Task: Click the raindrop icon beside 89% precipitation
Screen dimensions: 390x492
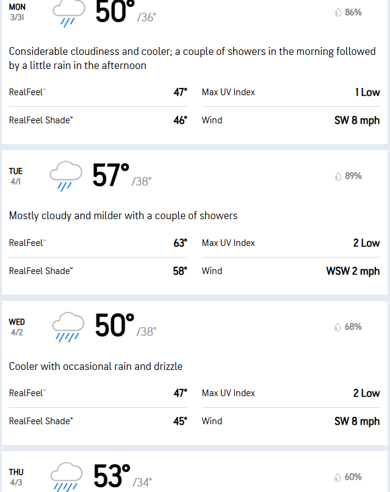Action: 338,176
